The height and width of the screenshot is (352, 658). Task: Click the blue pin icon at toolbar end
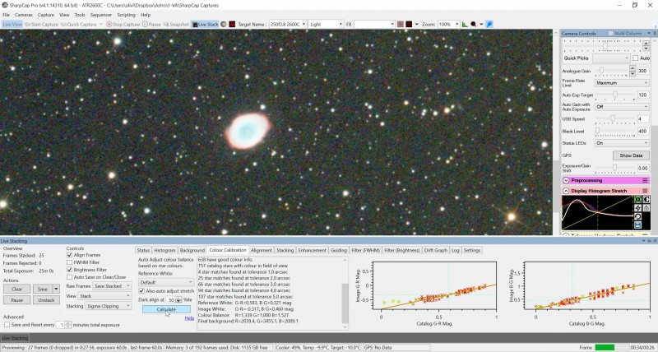[x=489, y=25]
